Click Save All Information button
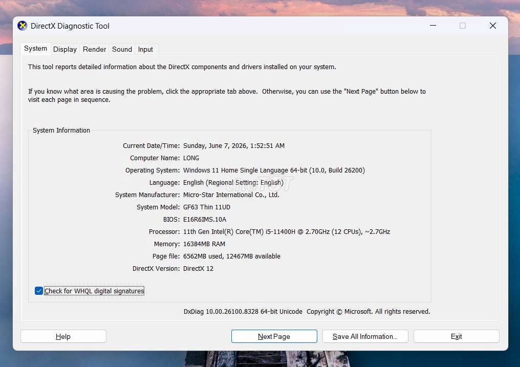This screenshot has width=520, height=367. tap(365, 336)
